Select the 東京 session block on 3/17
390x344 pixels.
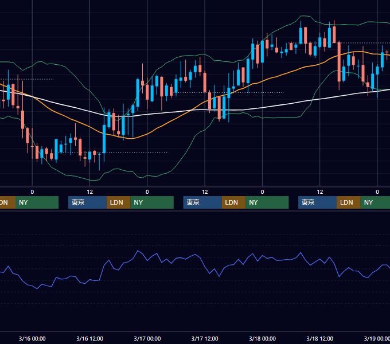click(202, 202)
